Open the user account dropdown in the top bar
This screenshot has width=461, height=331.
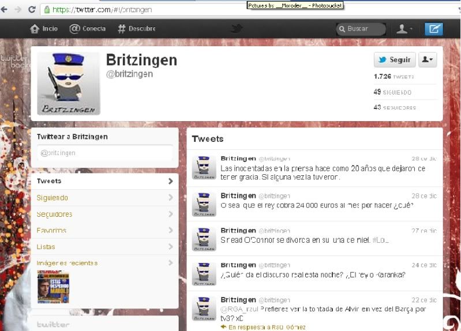(404, 29)
